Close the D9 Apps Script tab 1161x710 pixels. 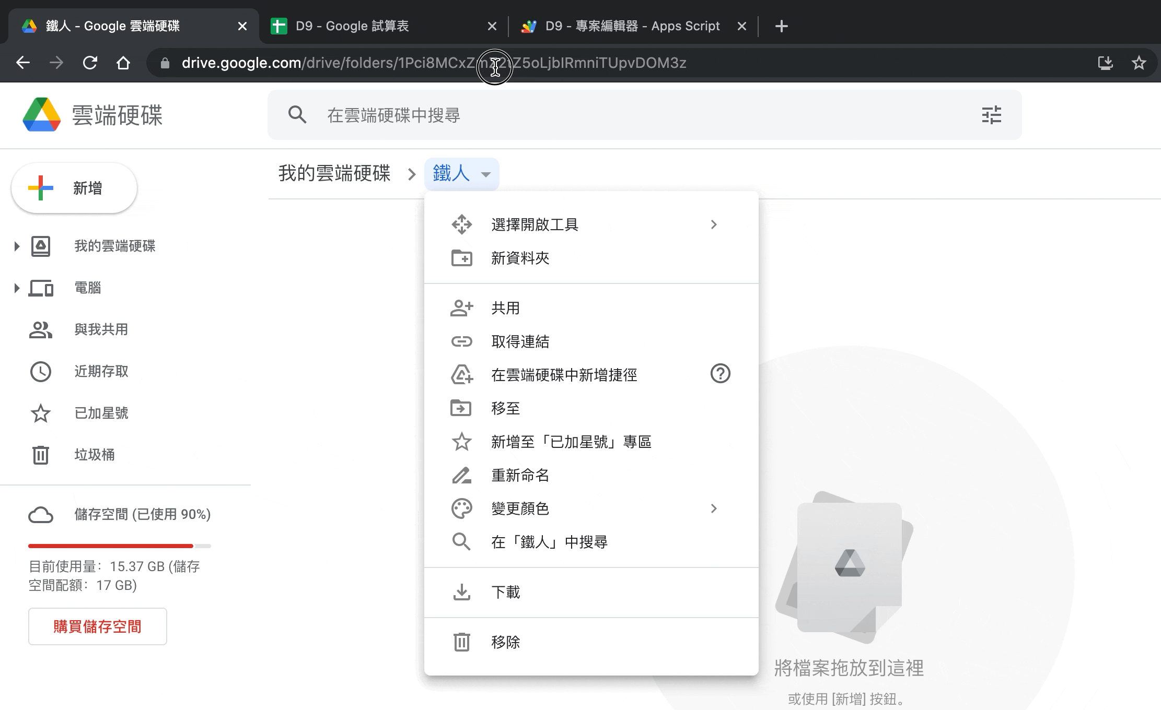(x=741, y=26)
